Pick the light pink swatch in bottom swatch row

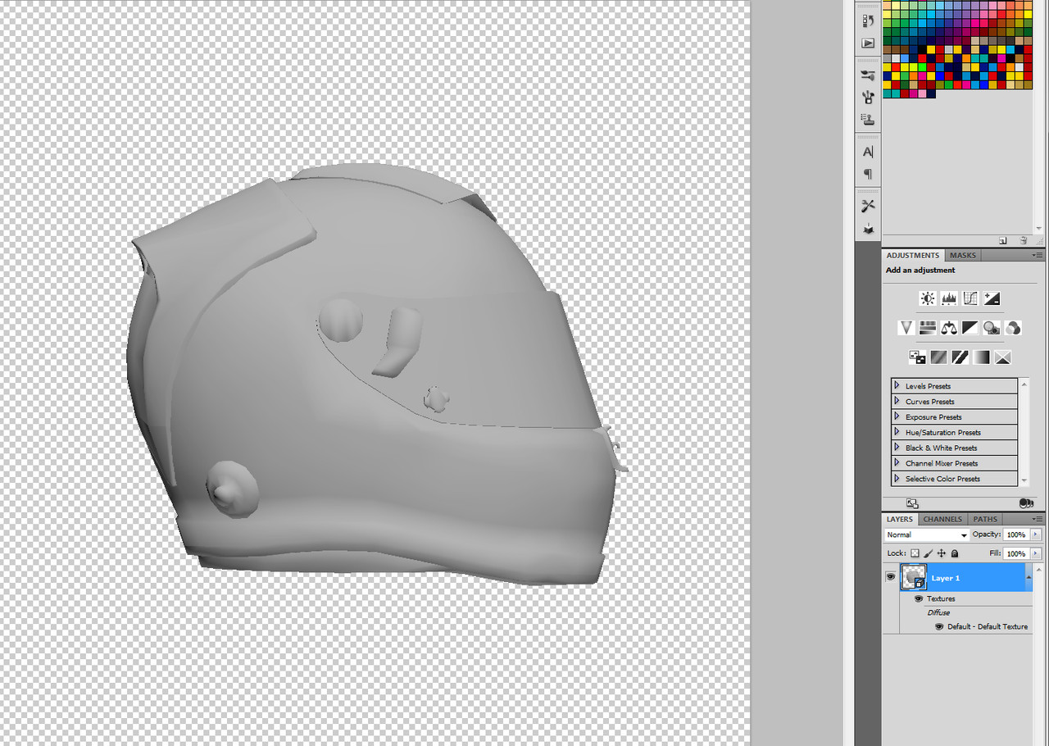(x=921, y=93)
